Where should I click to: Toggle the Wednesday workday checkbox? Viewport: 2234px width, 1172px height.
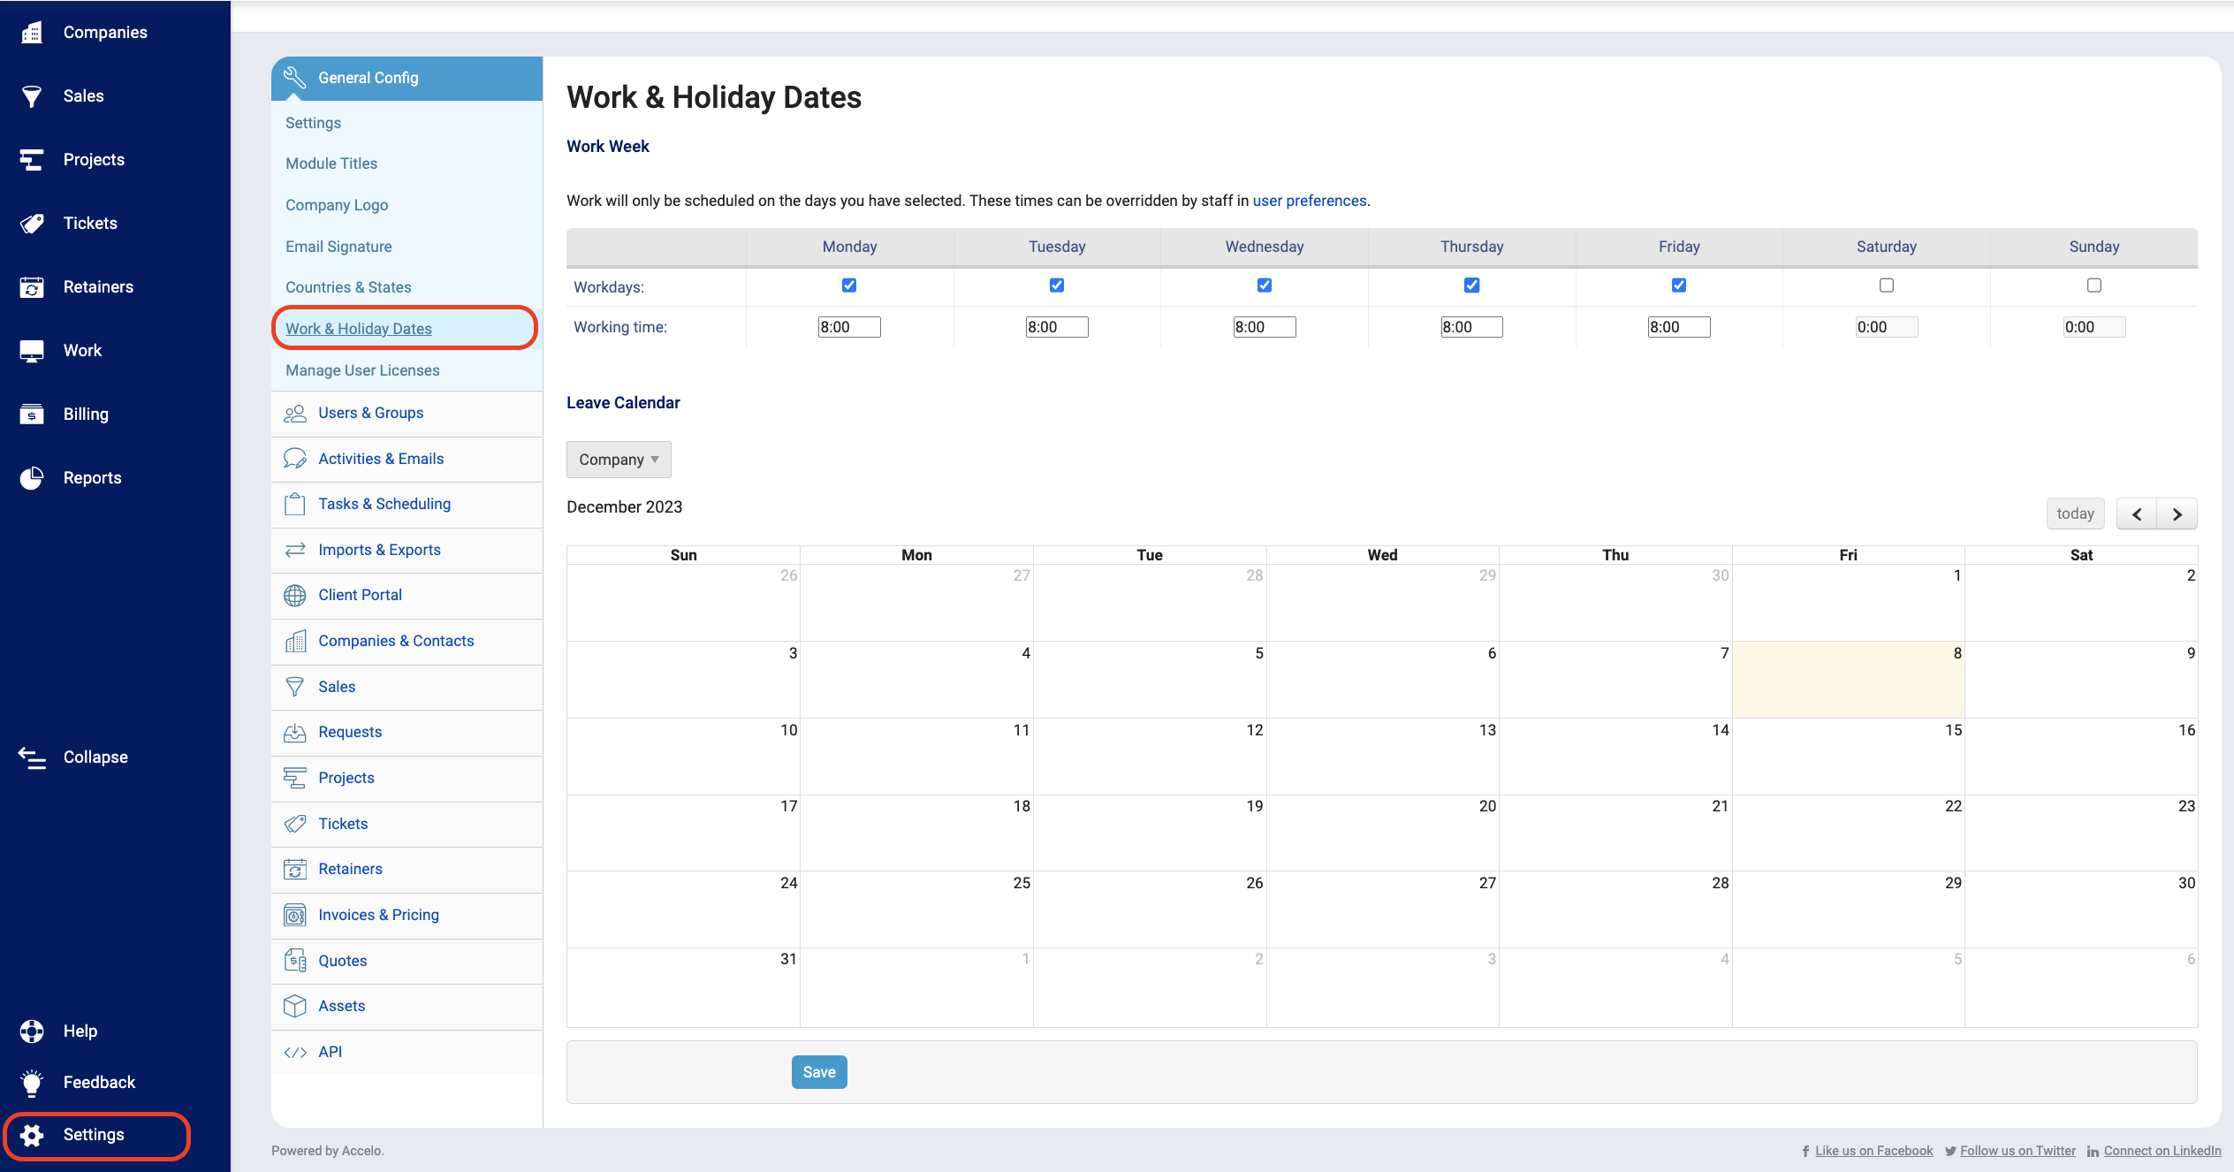point(1265,285)
